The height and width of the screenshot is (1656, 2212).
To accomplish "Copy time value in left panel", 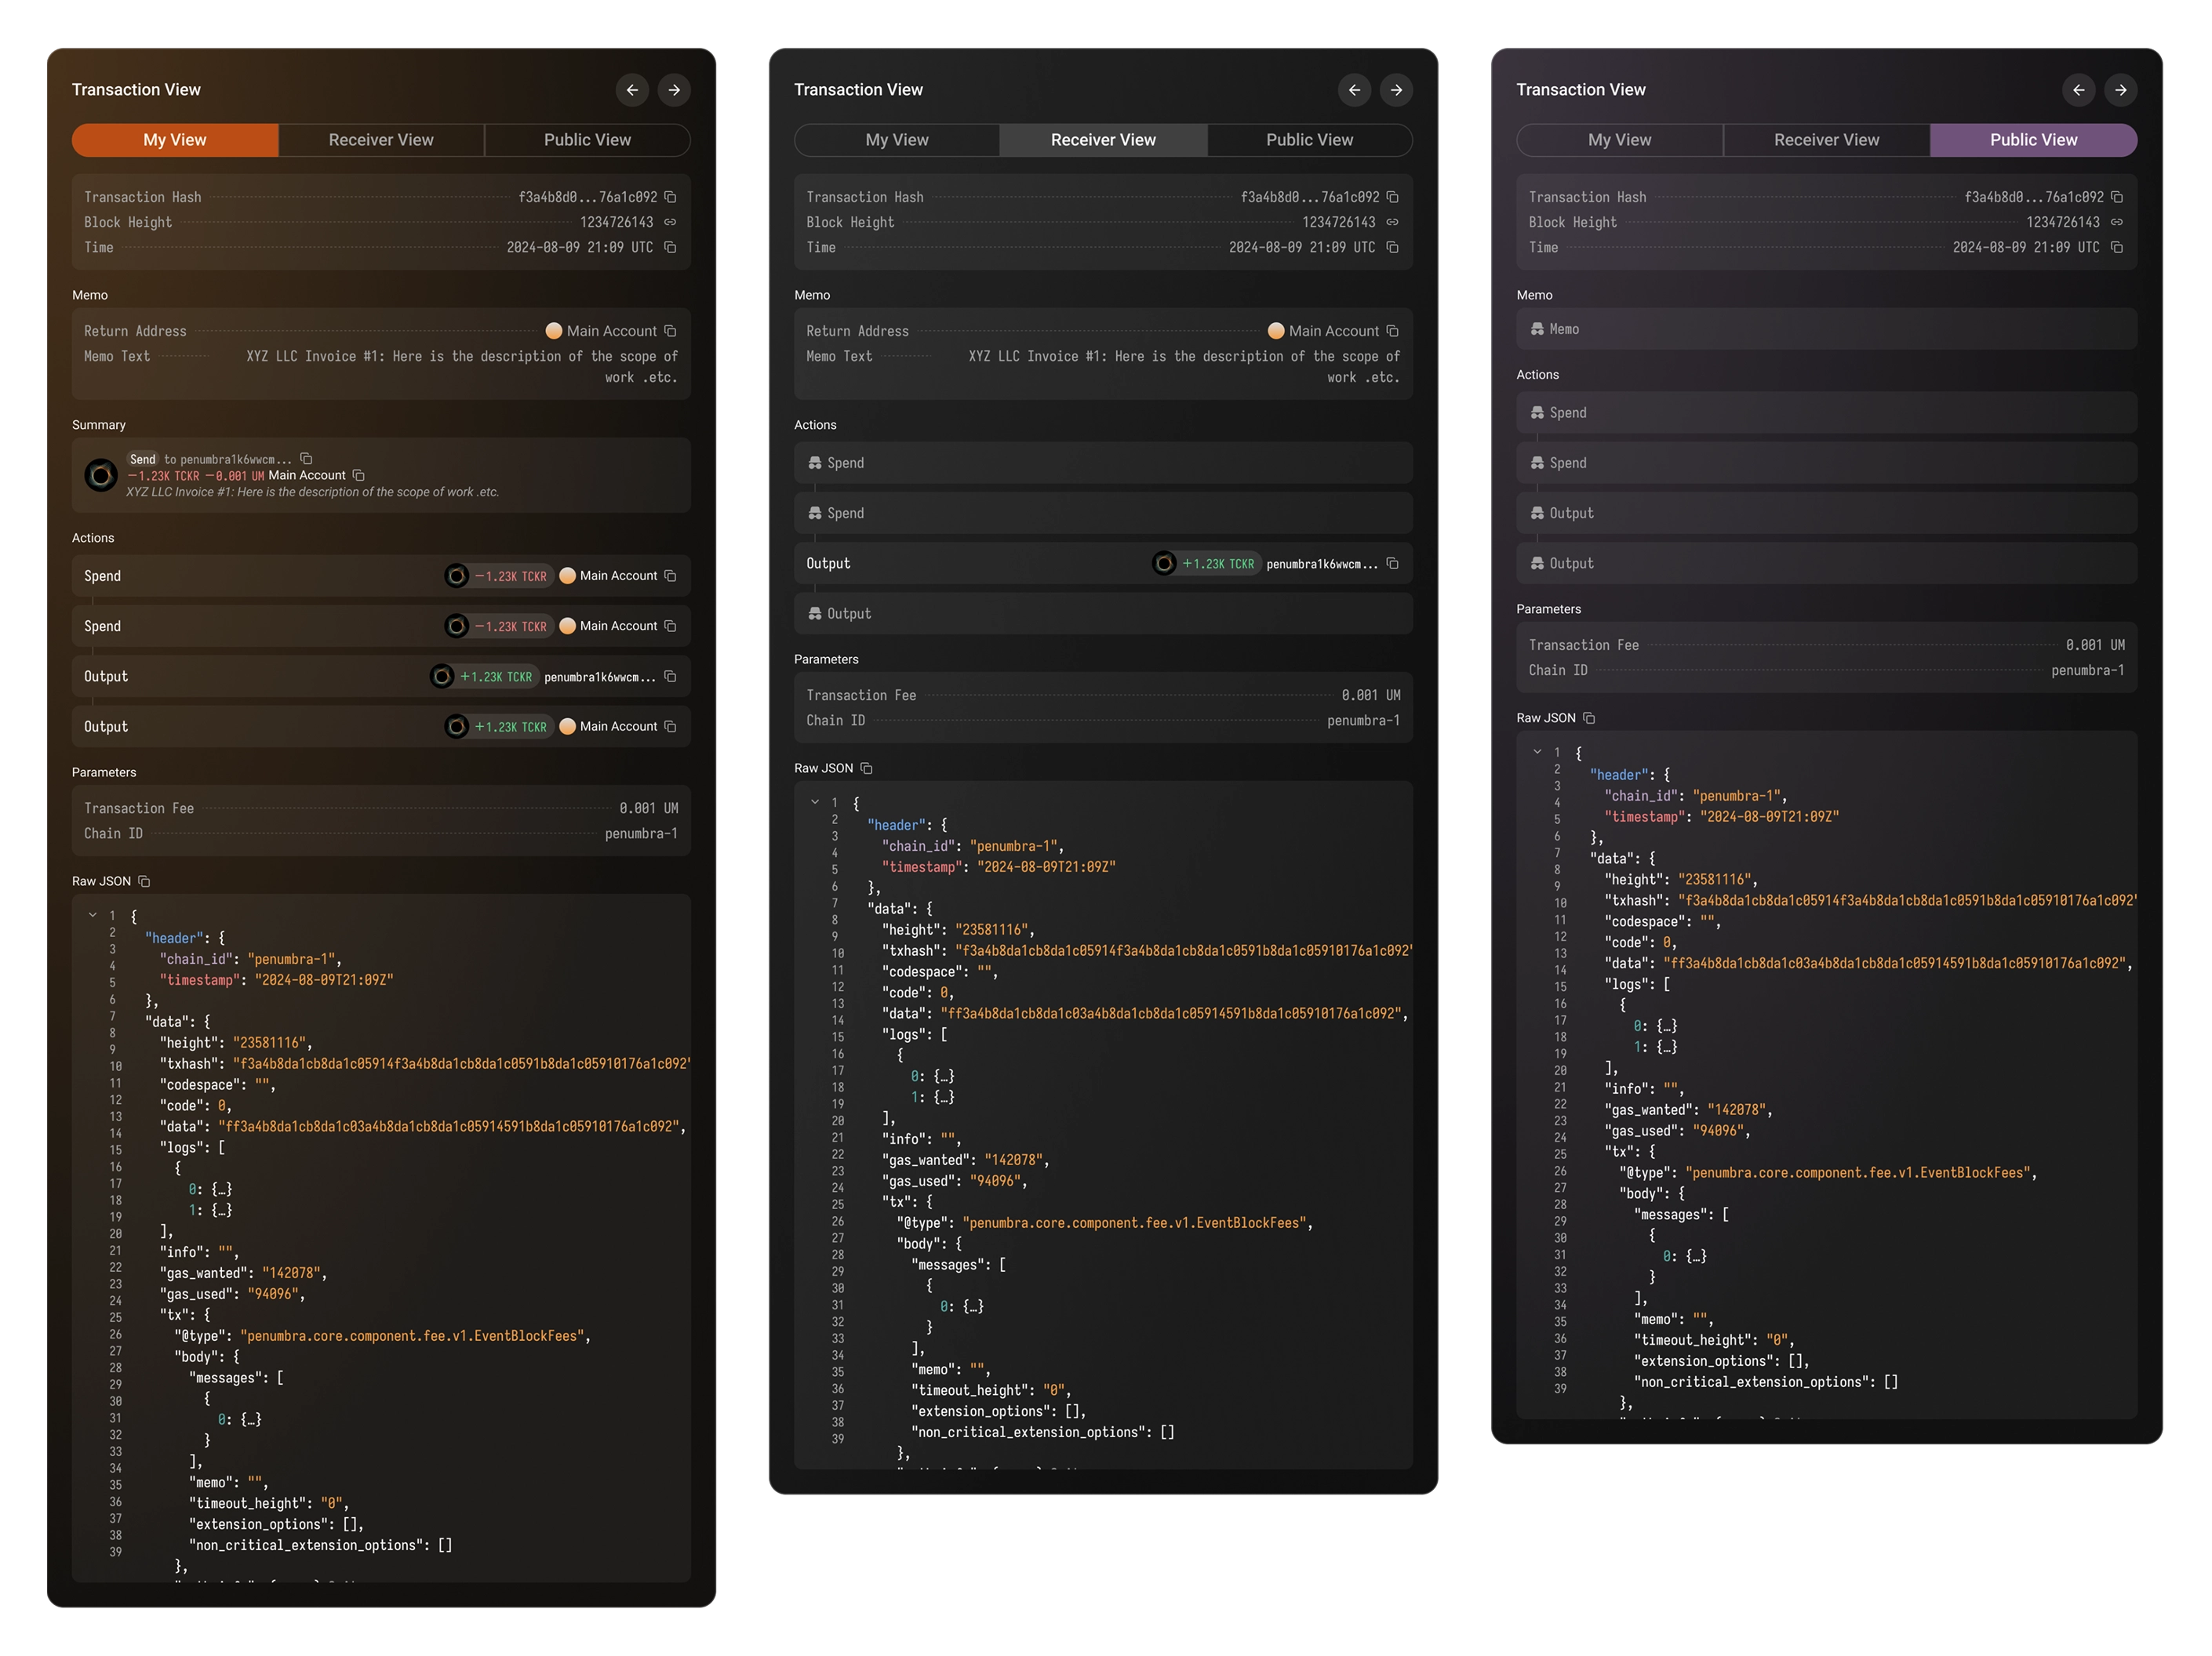I will [670, 247].
